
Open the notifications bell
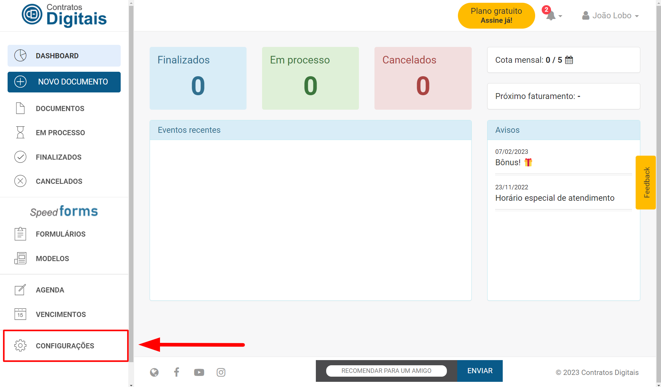(551, 16)
